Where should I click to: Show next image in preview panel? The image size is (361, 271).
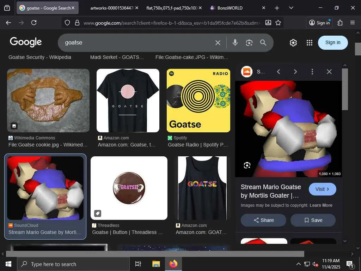tap(295, 72)
